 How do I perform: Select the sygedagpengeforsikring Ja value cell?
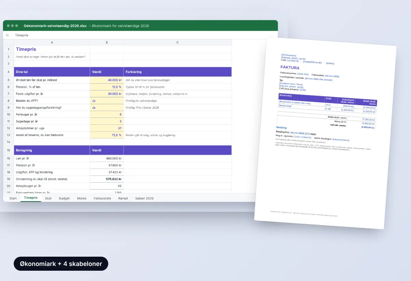pos(107,108)
